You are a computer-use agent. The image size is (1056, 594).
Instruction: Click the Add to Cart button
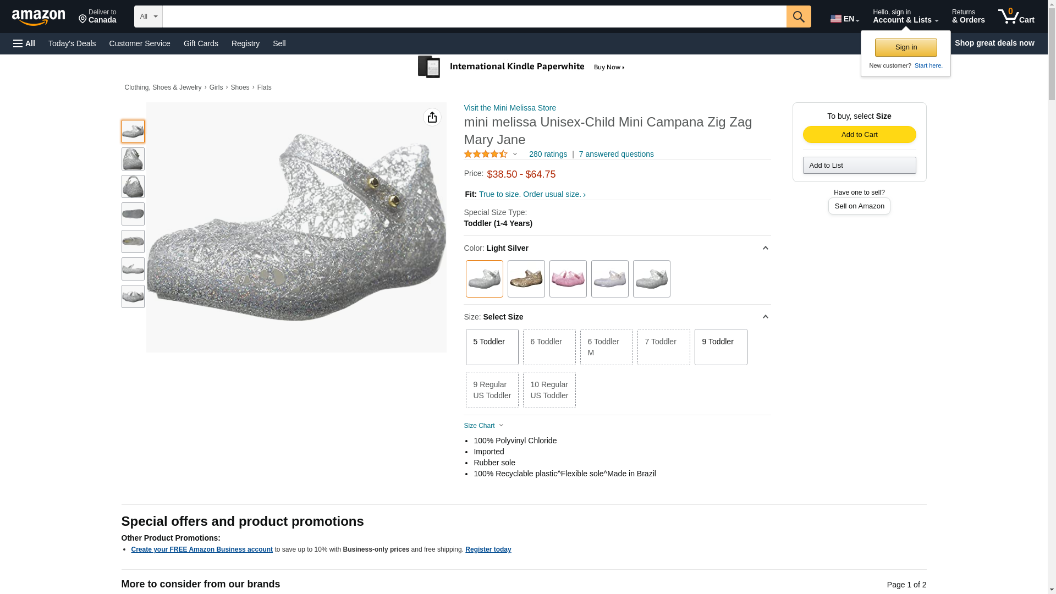point(859,135)
